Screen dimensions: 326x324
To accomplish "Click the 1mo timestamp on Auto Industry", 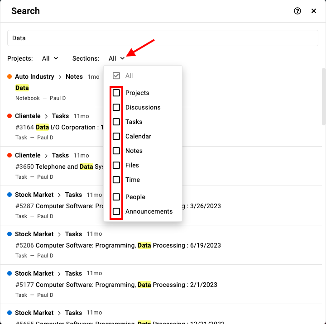I will coord(93,76).
